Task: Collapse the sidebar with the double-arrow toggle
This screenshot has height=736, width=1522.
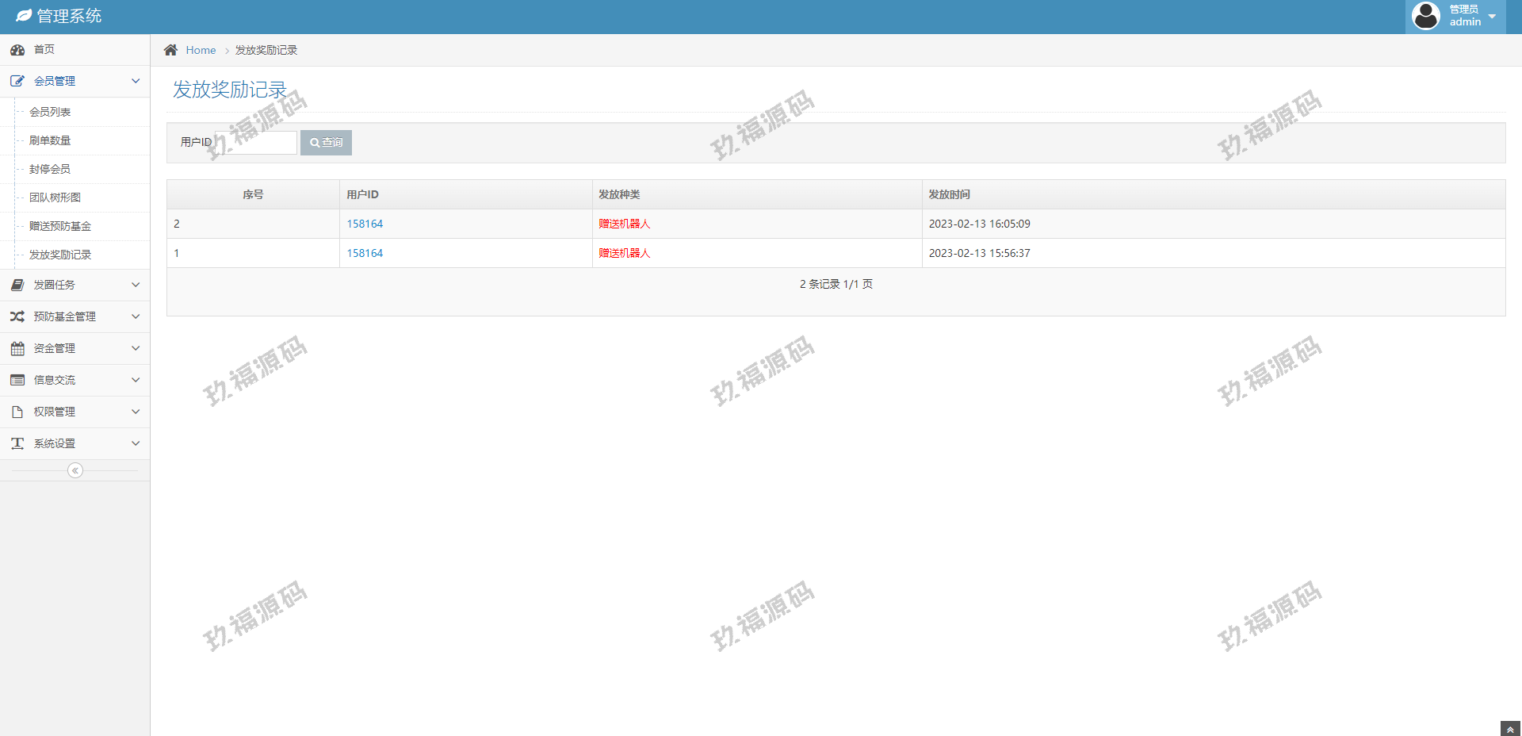Action: [75, 470]
